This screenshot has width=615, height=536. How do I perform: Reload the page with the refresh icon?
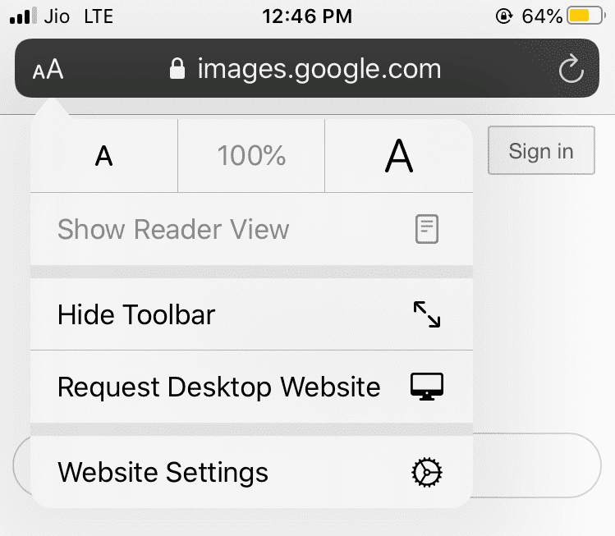coord(571,70)
